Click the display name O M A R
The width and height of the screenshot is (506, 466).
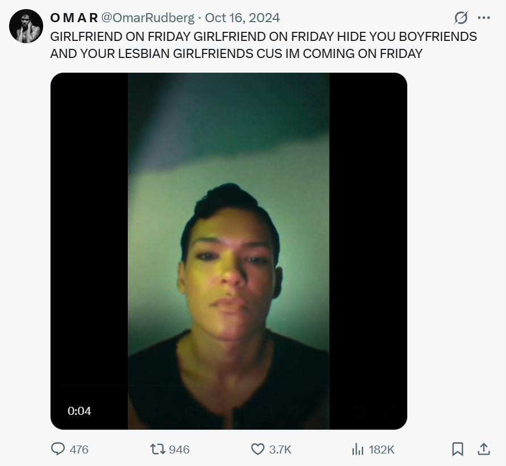(74, 18)
